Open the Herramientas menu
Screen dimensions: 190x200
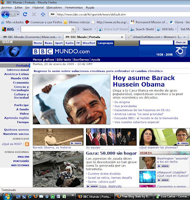point(73,7)
